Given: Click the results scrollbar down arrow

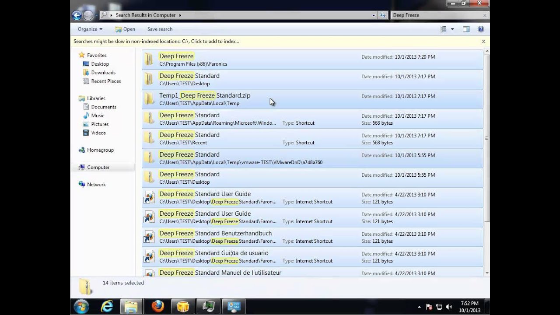Looking at the screenshot, I should click(x=487, y=273).
